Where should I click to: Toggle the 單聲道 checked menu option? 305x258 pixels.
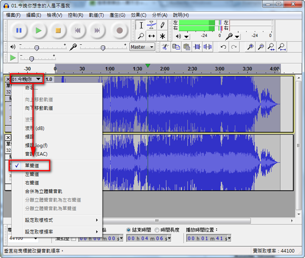tap(36, 166)
